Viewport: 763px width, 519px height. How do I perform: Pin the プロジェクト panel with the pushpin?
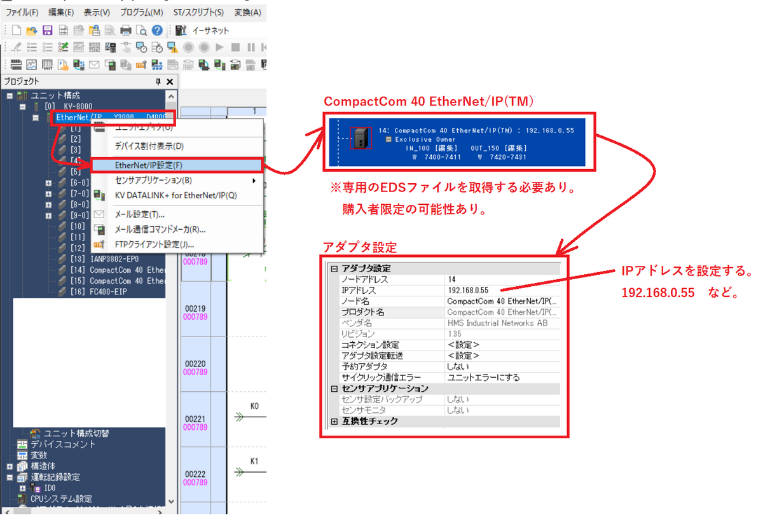158,81
